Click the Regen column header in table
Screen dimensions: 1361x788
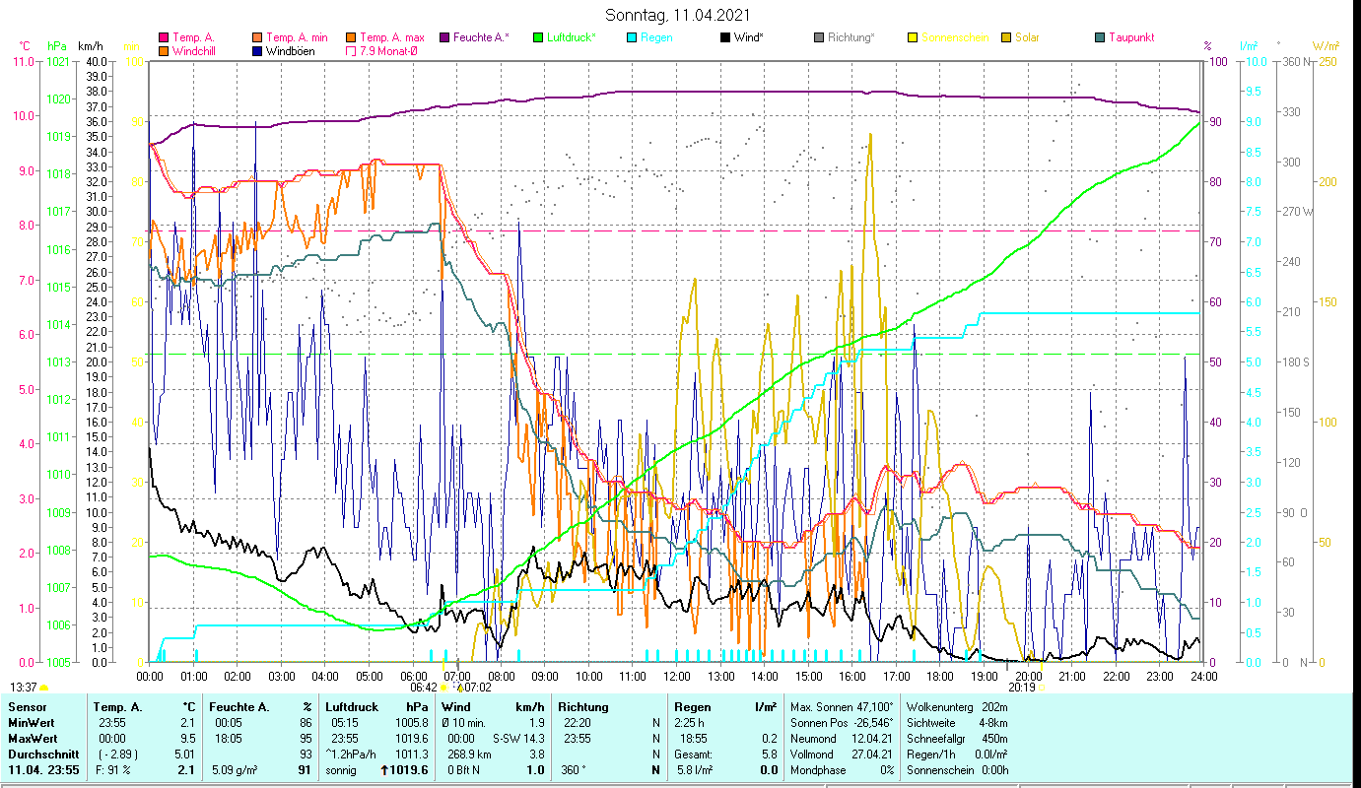(x=692, y=706)
